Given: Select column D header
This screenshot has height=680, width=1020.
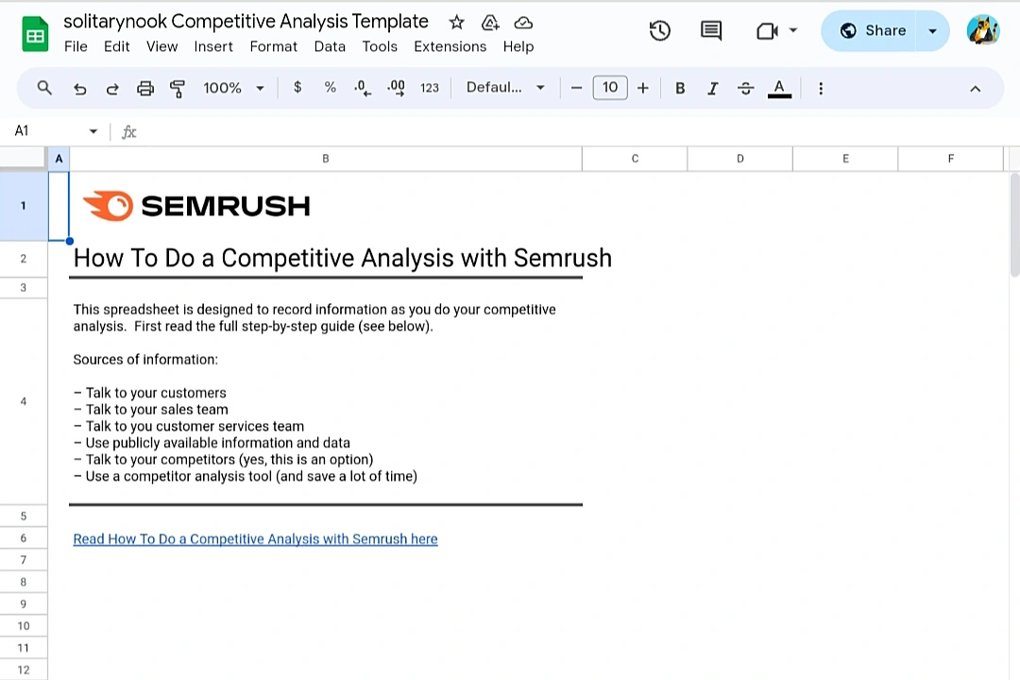Looking at the screenshot, I should click(x=740, y=159).
